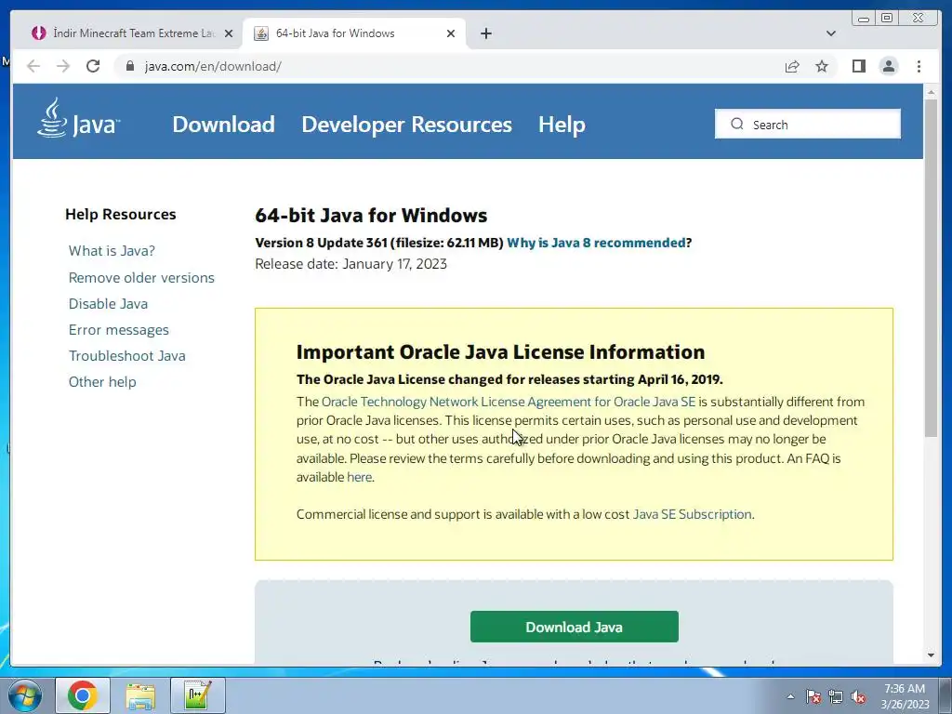Click the Chrome taskbar icon
952x714 pixels.
(x=83, y=695)
